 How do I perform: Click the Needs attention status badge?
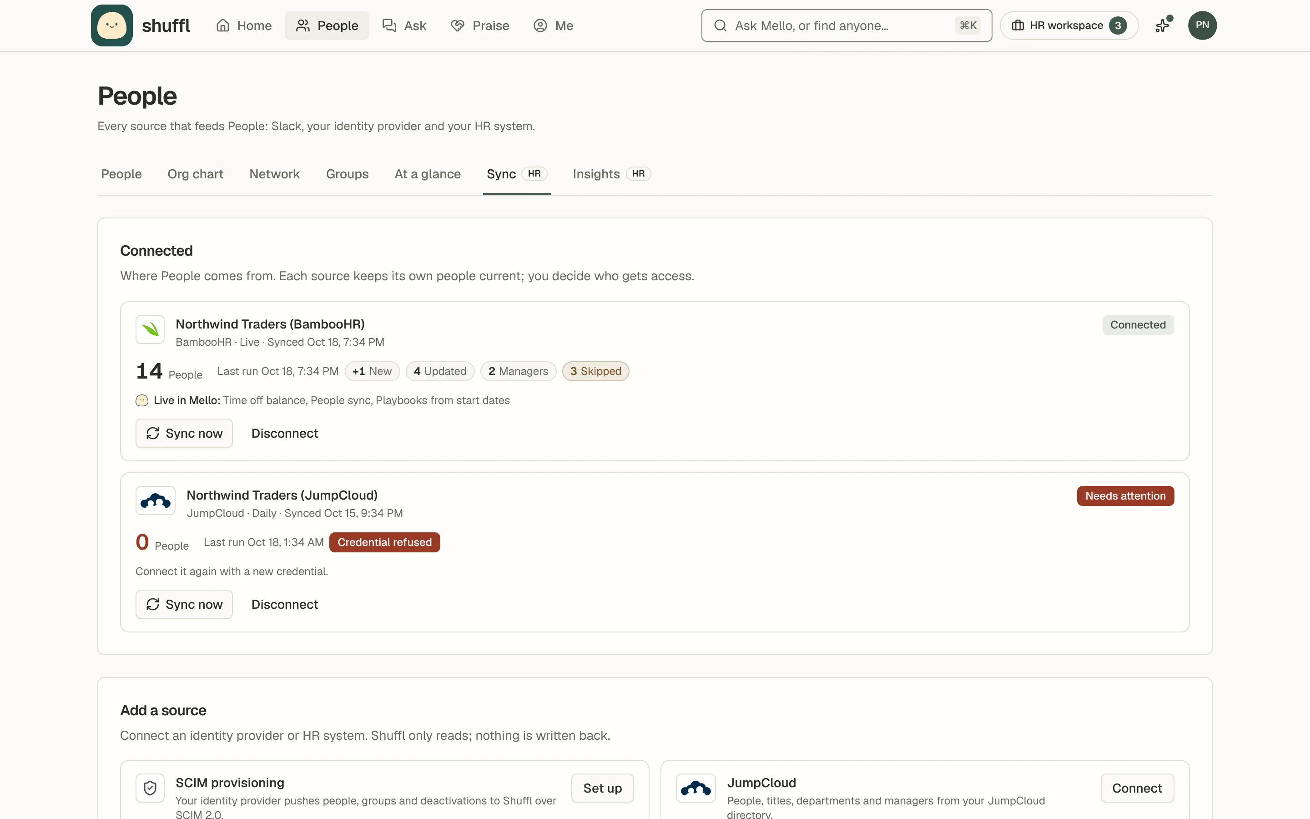click(x=1125, y=496)
